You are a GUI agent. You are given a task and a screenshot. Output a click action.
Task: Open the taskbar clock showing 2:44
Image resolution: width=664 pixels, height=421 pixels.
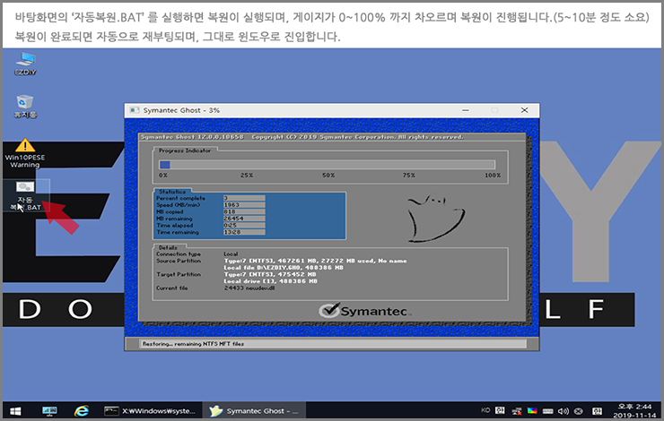click(633, 411)
